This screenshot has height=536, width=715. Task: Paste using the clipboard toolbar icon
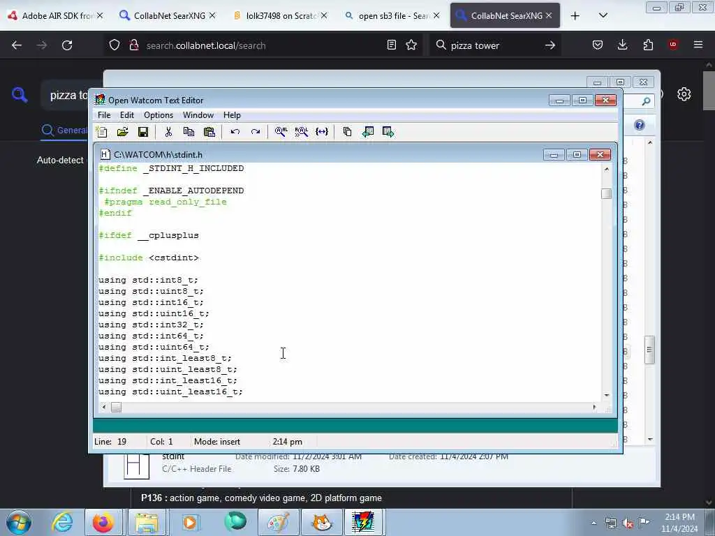click(x=209, y=132)
